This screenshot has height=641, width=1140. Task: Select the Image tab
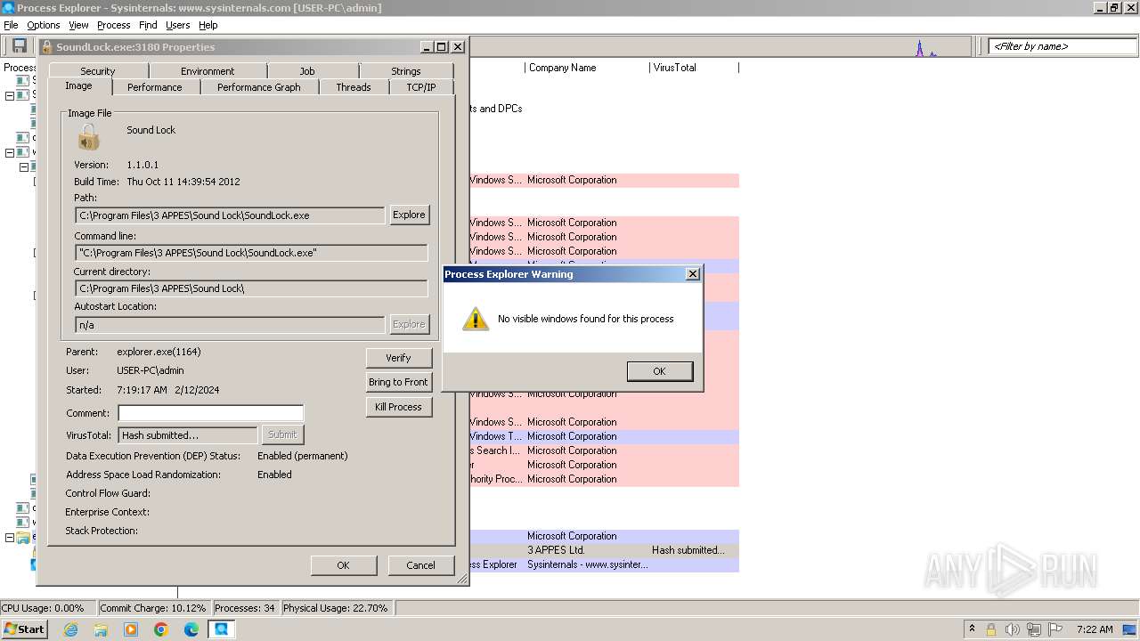pos(78,86)
